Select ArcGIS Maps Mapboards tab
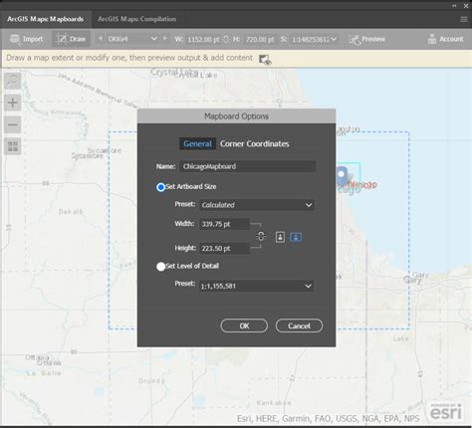This screenshot has height=428, width=472. [x=46, y=19]
